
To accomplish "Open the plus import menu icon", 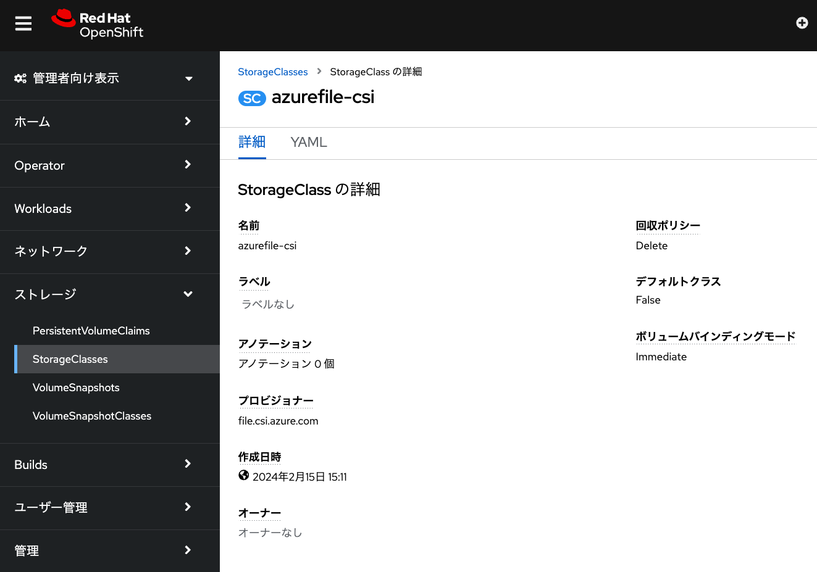I will point(802,23).
